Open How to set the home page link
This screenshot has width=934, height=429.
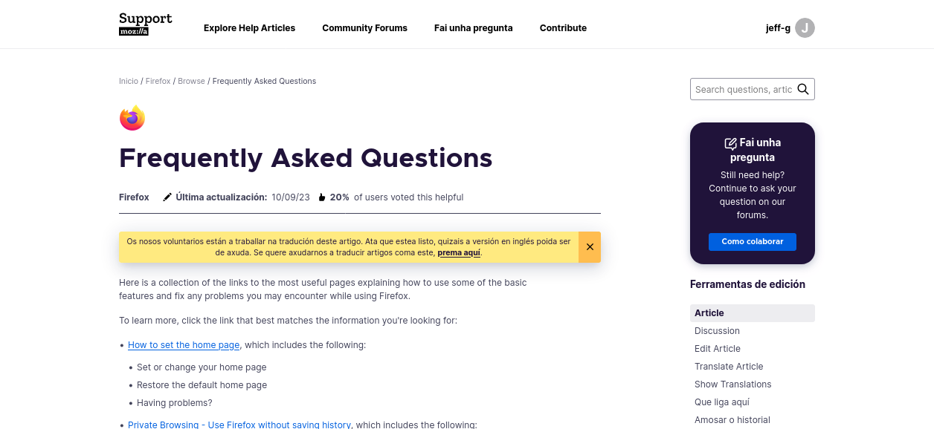click(x=184, y=345)
